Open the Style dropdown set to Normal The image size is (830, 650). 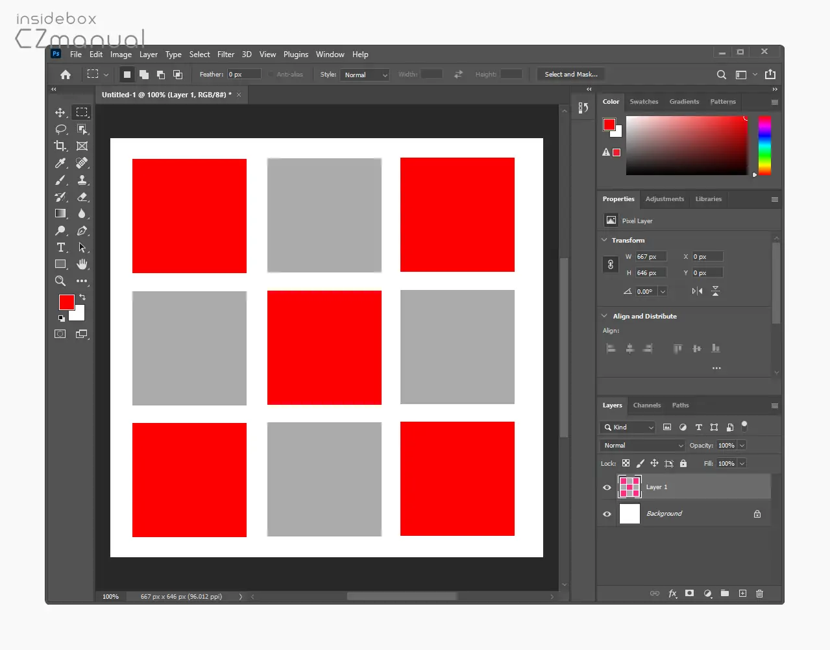coord(365,75)
